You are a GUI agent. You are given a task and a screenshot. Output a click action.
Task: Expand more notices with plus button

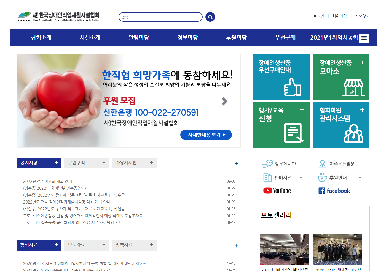coord(236,163)
